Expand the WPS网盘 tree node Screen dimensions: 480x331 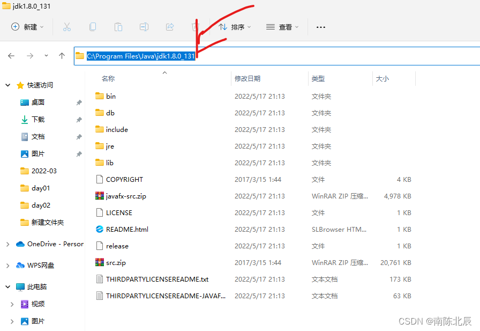(8, 266)
